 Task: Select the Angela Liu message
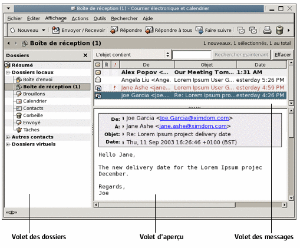pos(190,80)
